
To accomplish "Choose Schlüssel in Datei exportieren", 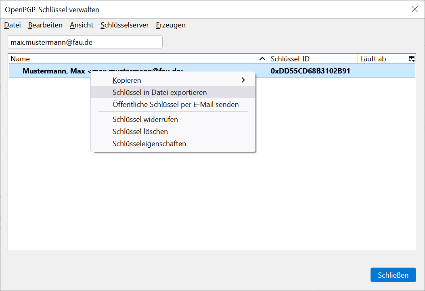I will [x=159, y=92].
